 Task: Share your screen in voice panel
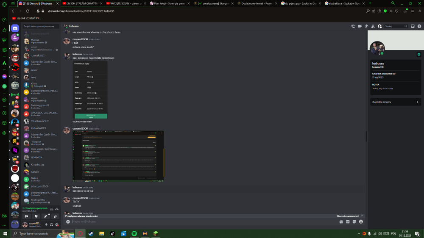point(36,216)
